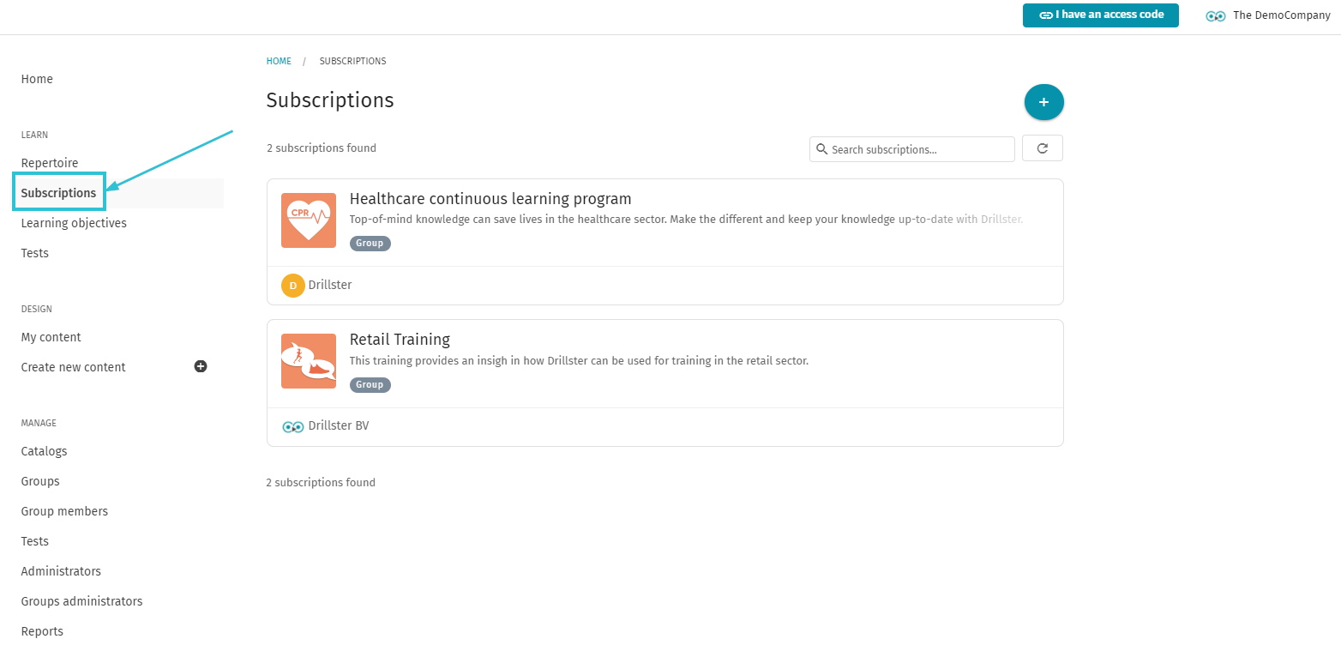The height and width of the screenshot is (651, 1341).
Task: Open Healthcare continuous learning program title
Action: [x=490, y=199]
